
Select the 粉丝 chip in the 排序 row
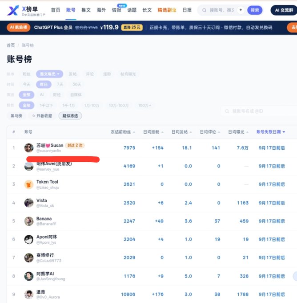pyautogui.click(x=27, y=74)
